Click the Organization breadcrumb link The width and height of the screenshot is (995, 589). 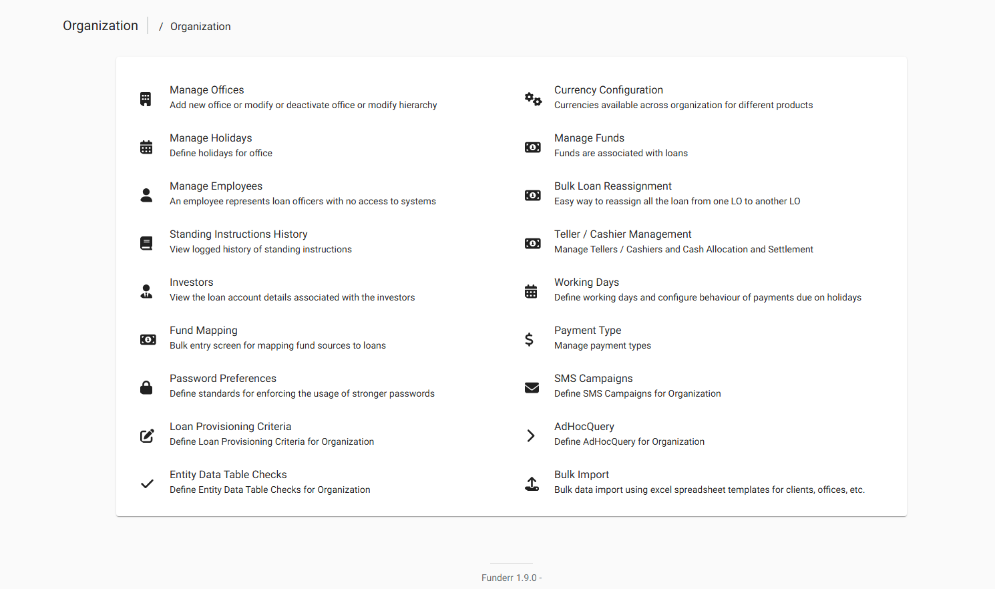200,26
